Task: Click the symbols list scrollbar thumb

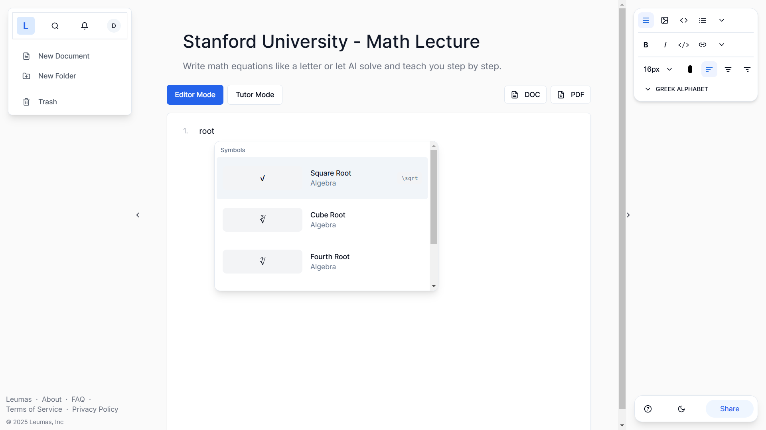Action: coord(434,197)
